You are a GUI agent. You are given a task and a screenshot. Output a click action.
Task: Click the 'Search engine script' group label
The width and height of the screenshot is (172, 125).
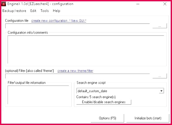point(91,83)
